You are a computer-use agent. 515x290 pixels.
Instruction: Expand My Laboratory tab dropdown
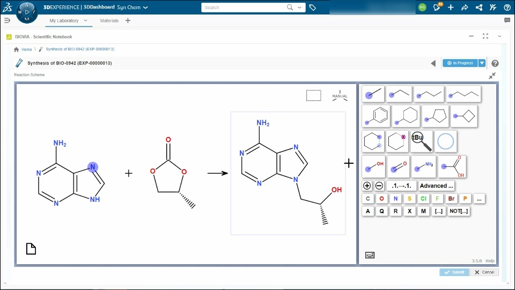(85, 20)
